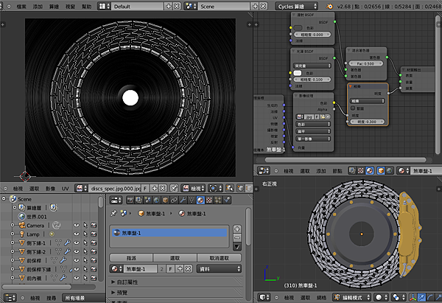
Task: Select compositing node tree type in node editor
Action: [352, 170]
